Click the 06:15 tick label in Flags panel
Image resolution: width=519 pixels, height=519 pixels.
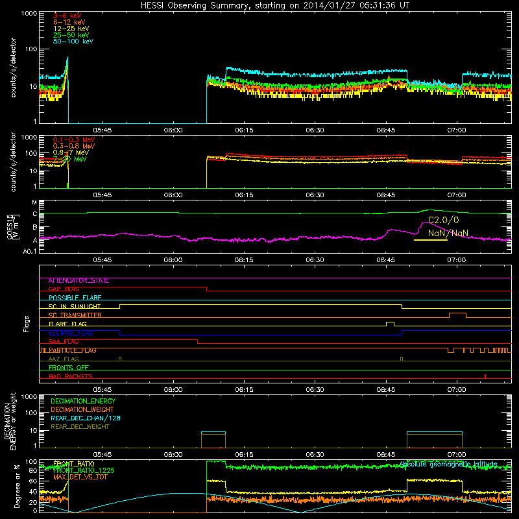click(244, 390)
